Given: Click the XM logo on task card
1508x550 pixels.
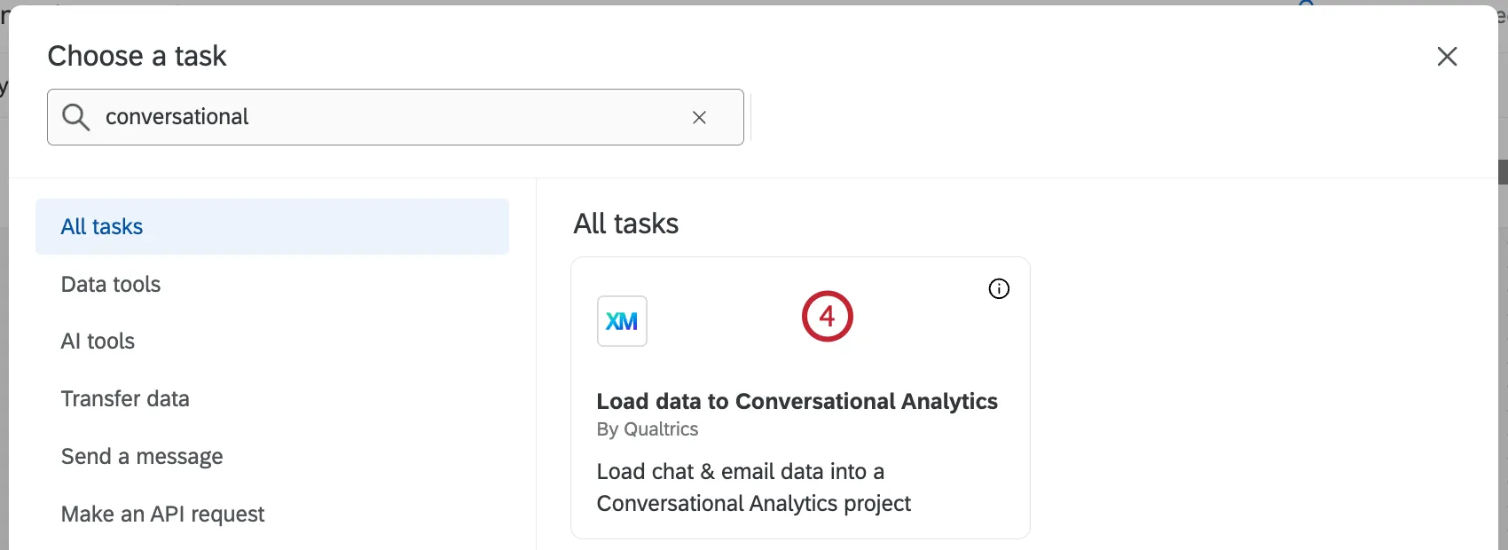Looking at the screenshot, I should point(622,321).
